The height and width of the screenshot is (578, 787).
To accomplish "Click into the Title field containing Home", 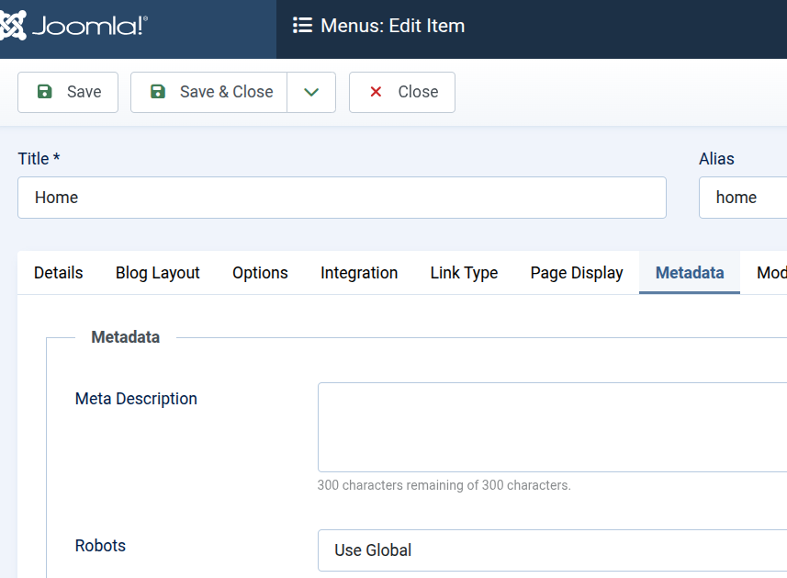I will click(342, 198).
